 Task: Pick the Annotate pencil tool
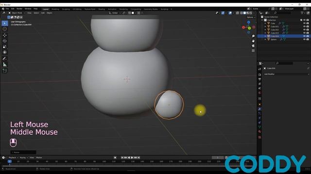pos(5,58)
